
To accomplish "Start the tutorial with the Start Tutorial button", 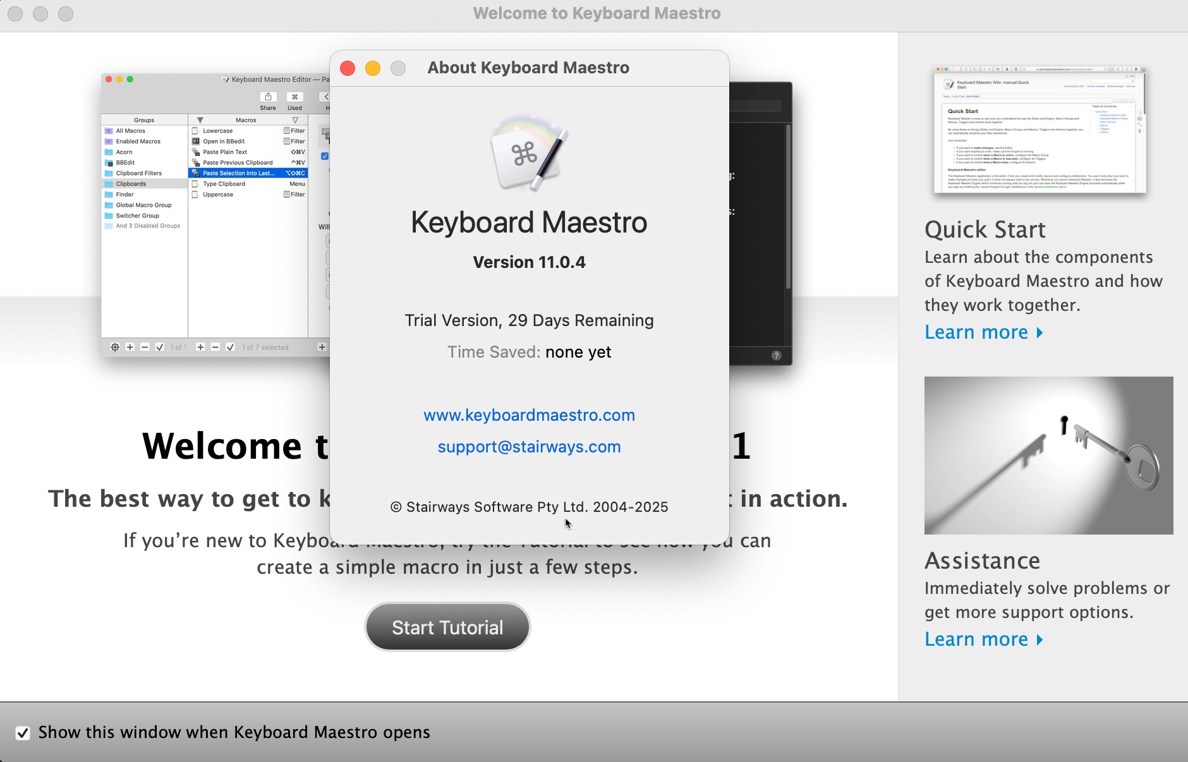I will [x=447, y=627].
